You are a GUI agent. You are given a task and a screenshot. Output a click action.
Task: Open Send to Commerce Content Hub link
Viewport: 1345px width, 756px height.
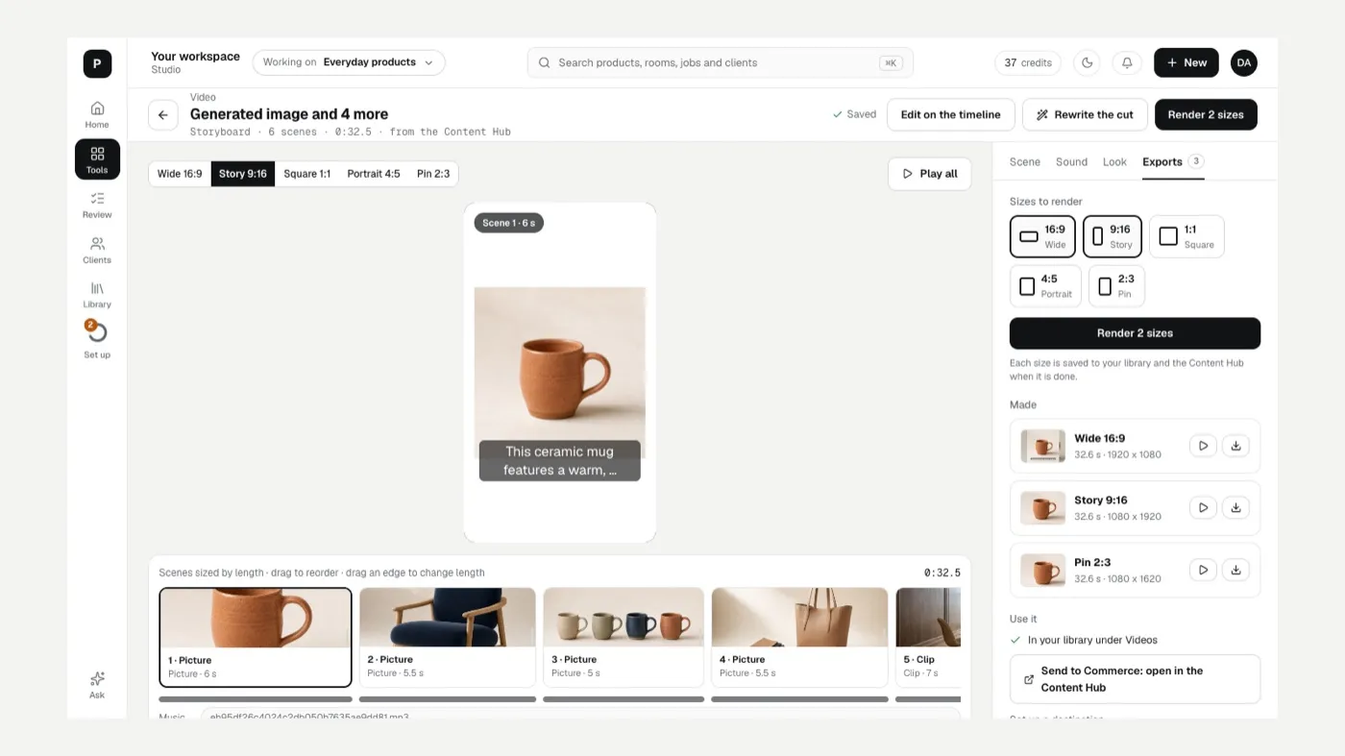[x=1135, y=679]
